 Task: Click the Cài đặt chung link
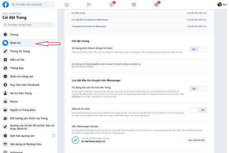click(78, 13)
